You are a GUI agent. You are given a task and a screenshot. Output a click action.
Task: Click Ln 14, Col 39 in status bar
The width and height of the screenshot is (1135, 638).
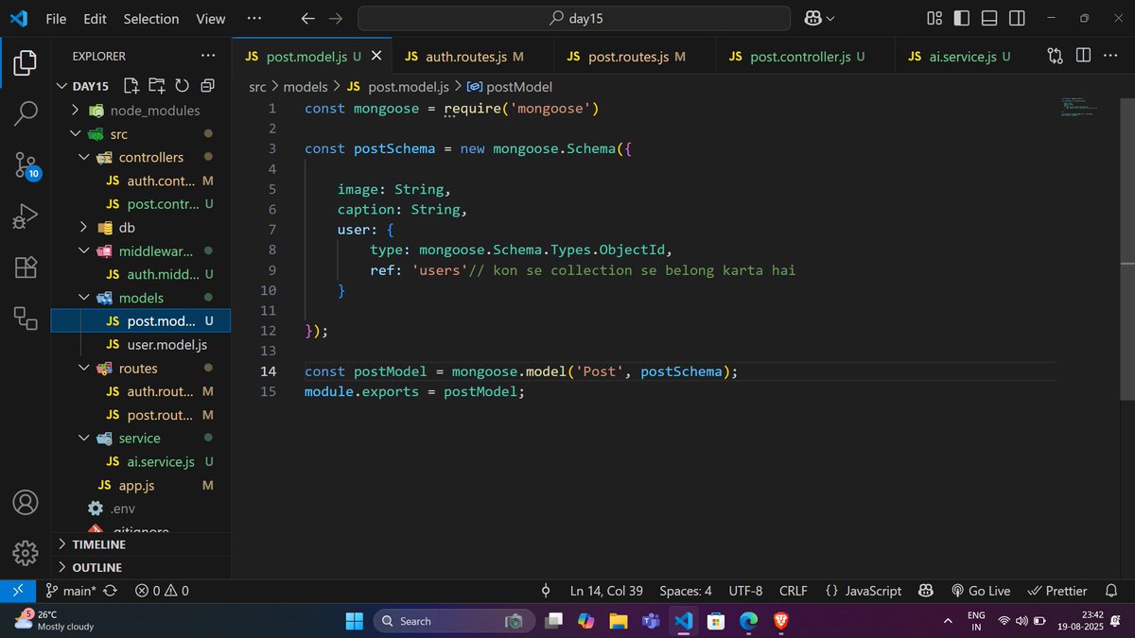click(x=606, y=591)
